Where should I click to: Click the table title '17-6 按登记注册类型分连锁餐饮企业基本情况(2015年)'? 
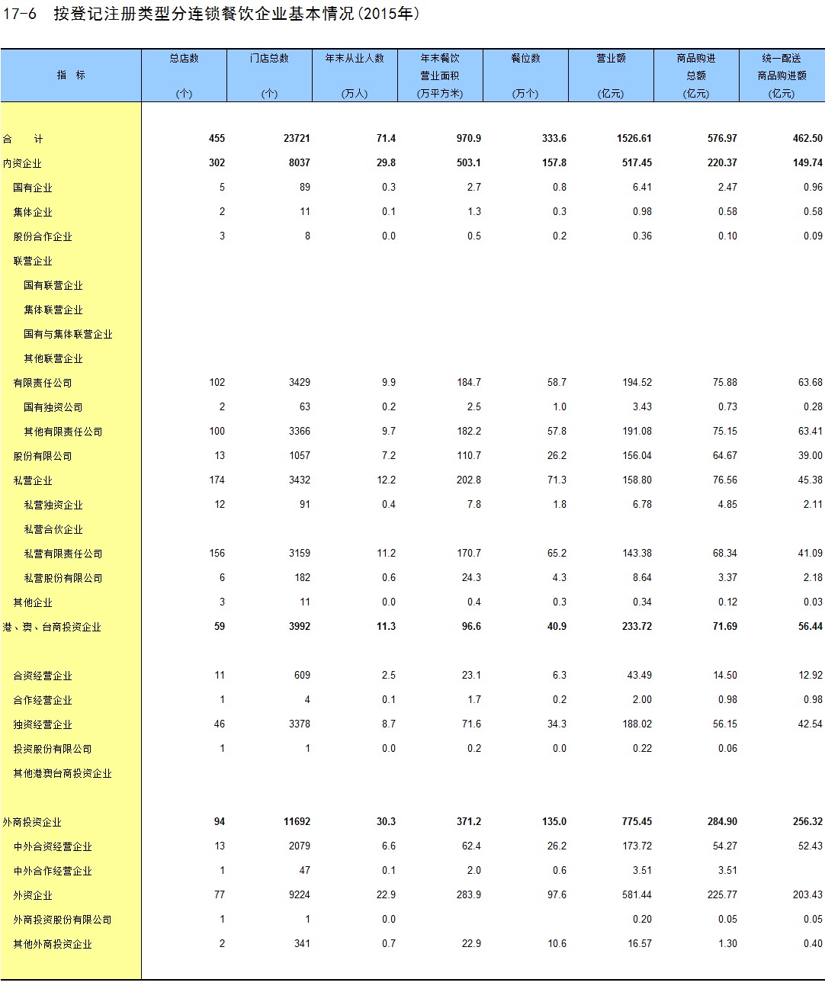click(x=211, y=14)
